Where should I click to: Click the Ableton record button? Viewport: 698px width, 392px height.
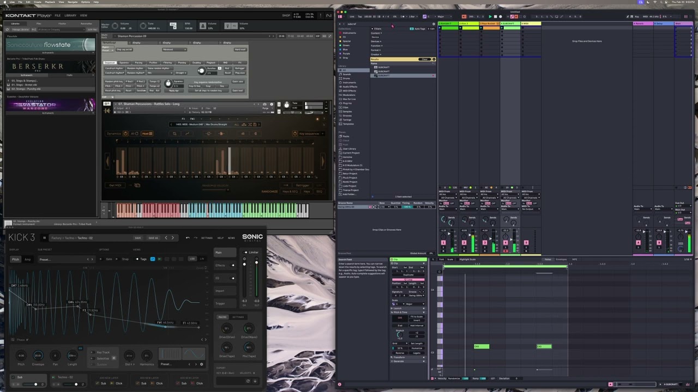[501, 17]
